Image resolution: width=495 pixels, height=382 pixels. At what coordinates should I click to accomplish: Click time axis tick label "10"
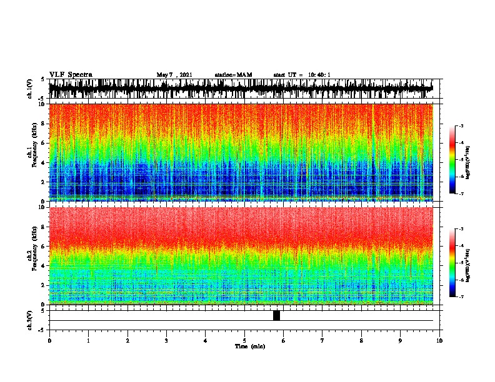point(439,340)
